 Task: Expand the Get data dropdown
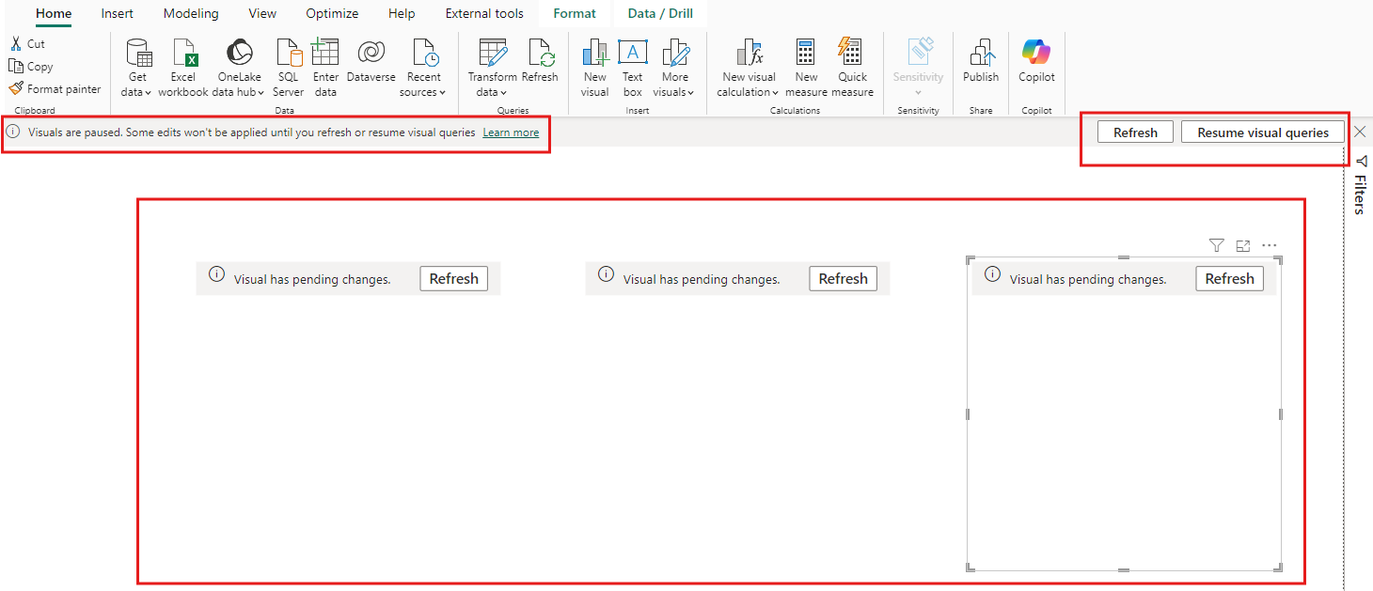[x=136, y=92]
